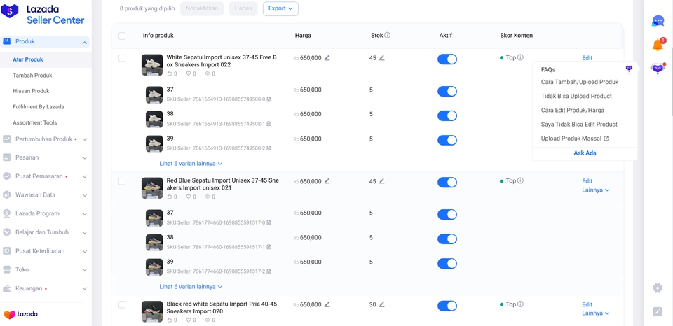Open Atur Produk page
This screenshot has height=326, width=673.
click(x=28, y=59)
